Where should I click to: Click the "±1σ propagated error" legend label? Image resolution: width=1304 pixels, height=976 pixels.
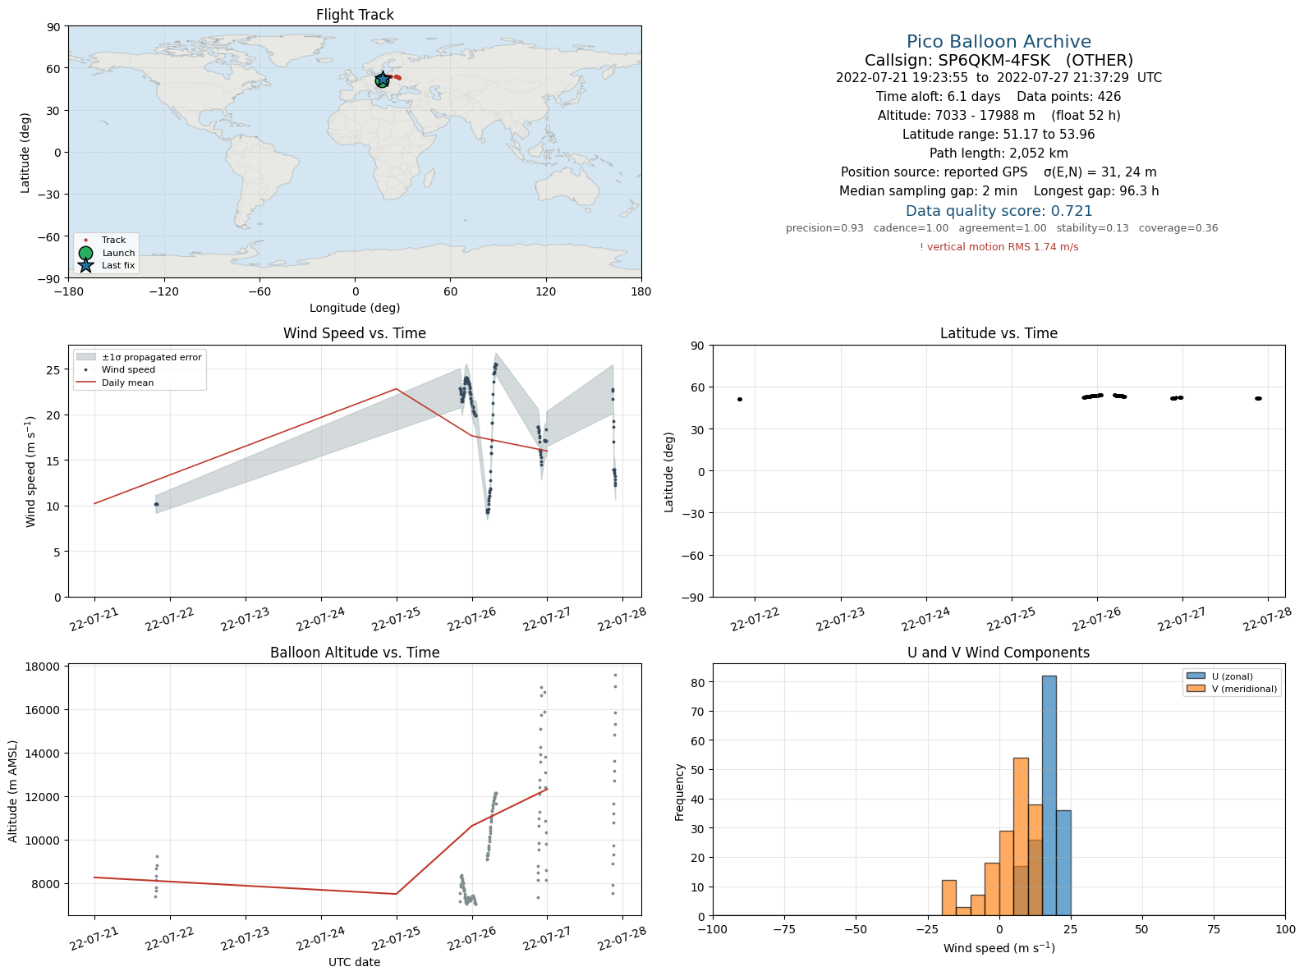(x=152, y=358)
